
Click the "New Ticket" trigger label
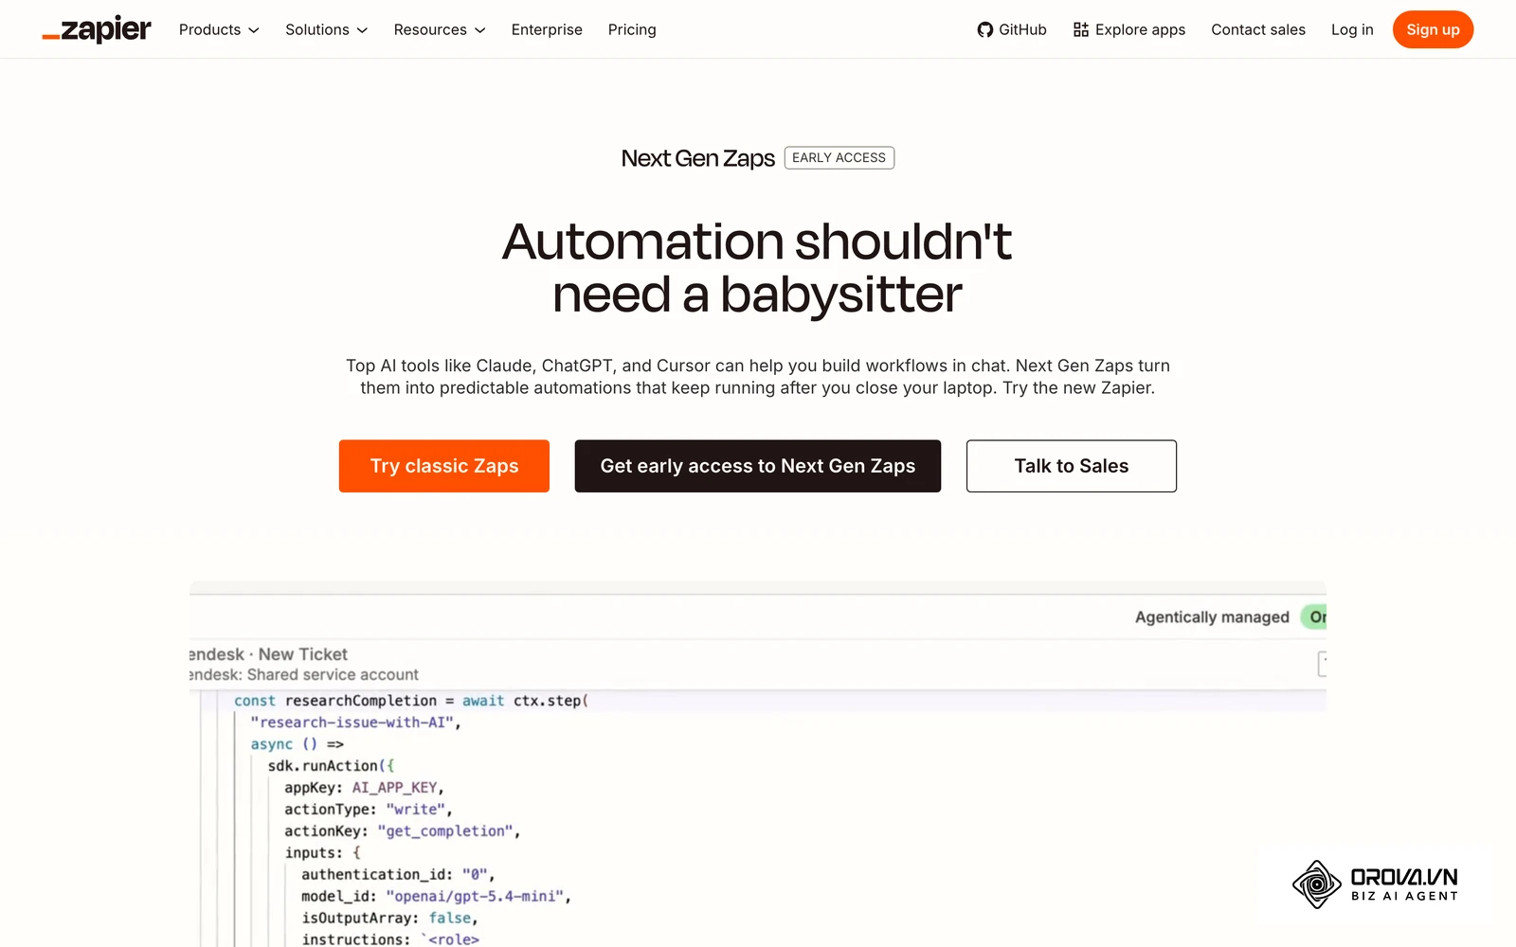pos(303,654)
